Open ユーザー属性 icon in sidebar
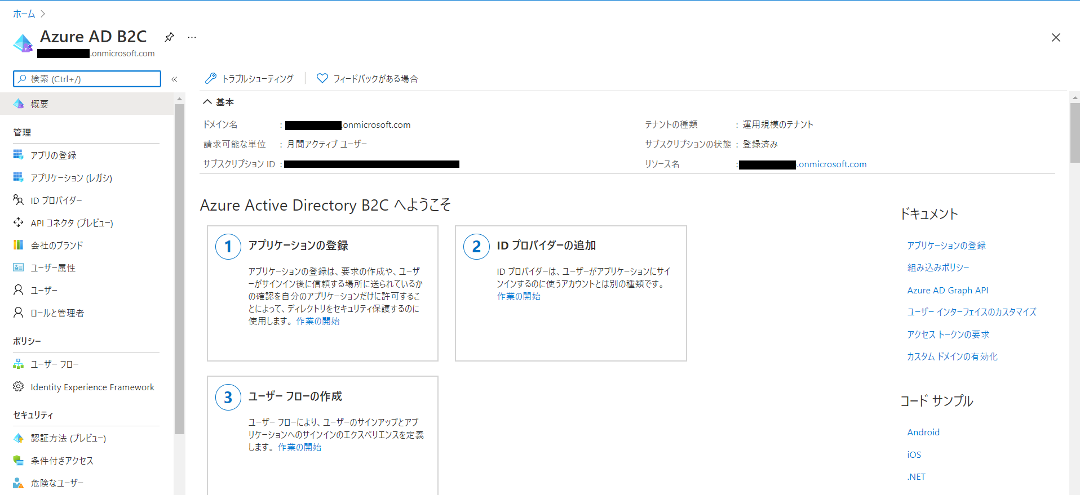The height and width of the screenshot is (495, 1080). 19,267
